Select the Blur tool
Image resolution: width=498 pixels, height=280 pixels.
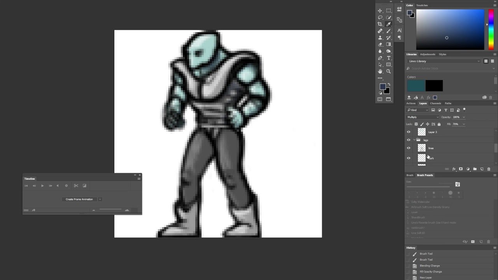point(380,51)
